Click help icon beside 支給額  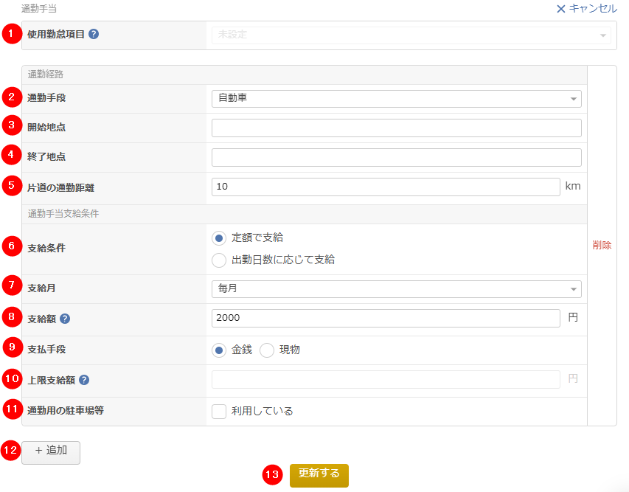tap(65, 319)
